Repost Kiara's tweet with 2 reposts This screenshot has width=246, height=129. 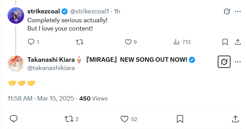(71, 119)
